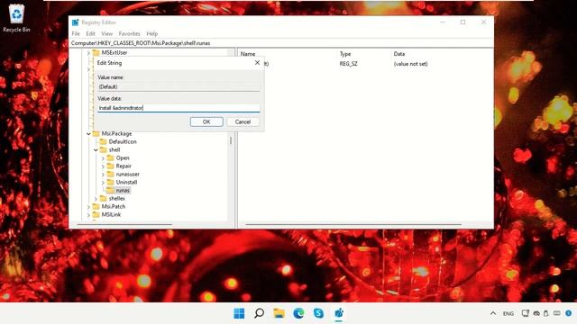The image size is (577, 324).
Task: Close the Edit String dialog with X
Action: (x=257, y=63)
